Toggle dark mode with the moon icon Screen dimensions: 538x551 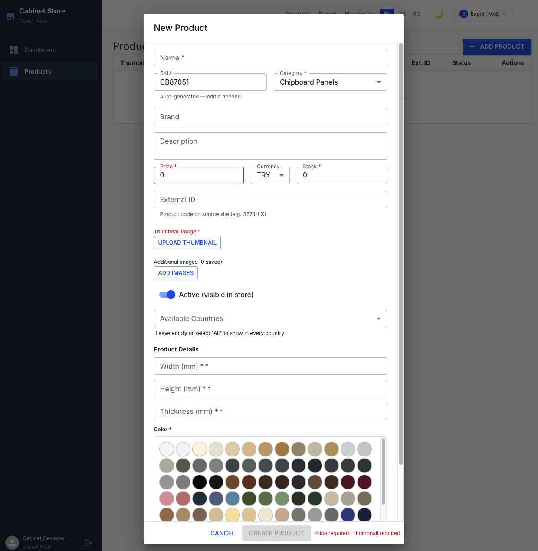point(439,14)
